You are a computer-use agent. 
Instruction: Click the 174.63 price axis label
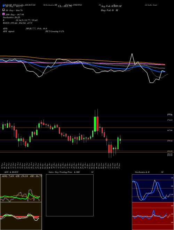click(170, 120)
